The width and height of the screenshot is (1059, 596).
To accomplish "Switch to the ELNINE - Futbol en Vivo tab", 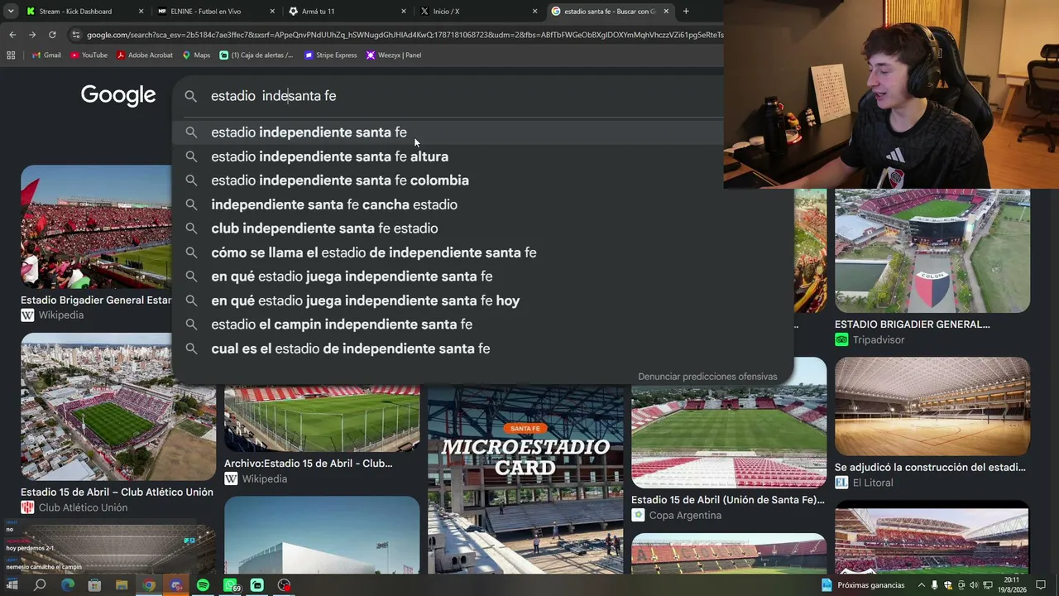I will tap(215, 12).
